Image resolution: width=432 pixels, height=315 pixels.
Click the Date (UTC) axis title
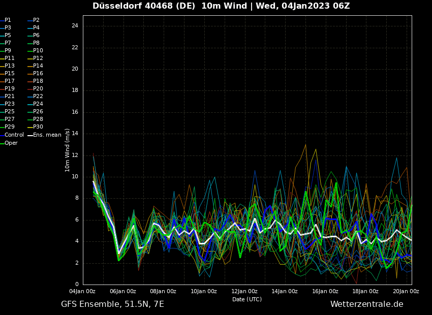[x=247, y=299]
